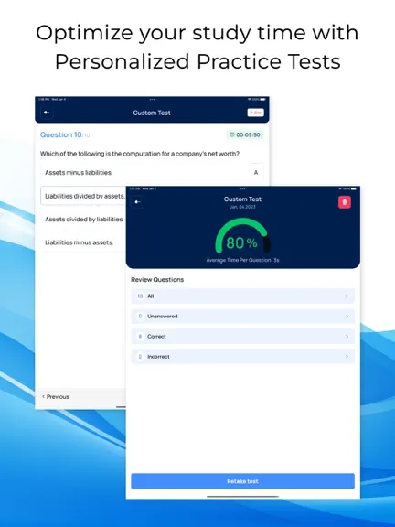Select answer Liabilities divided by assets
The height and width of the screenshot is (527, 395).
[83, 196]
